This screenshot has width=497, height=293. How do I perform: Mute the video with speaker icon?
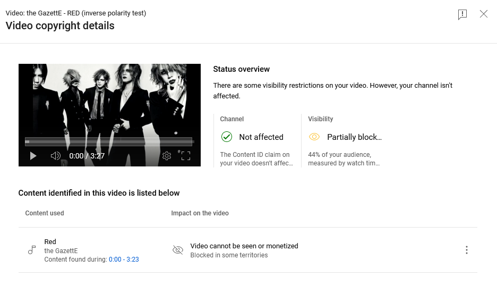[55, 156]
